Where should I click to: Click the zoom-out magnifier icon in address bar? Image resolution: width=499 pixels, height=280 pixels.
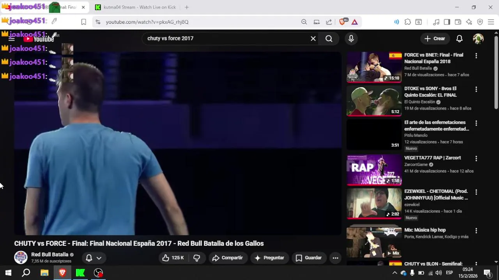click(304, 22)
